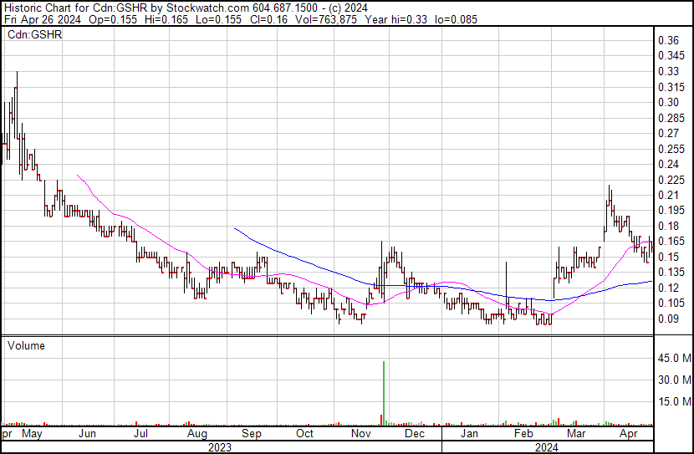Click the 0.225 price axis label
Image resolution: width=694 pixels, height=454 pixels.
[x=671, y=180]
